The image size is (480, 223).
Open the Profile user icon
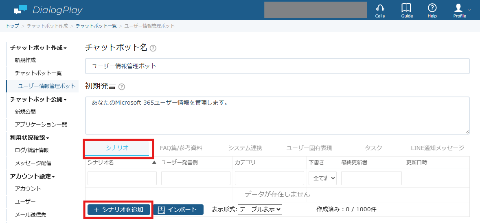(x=458, y=8)
